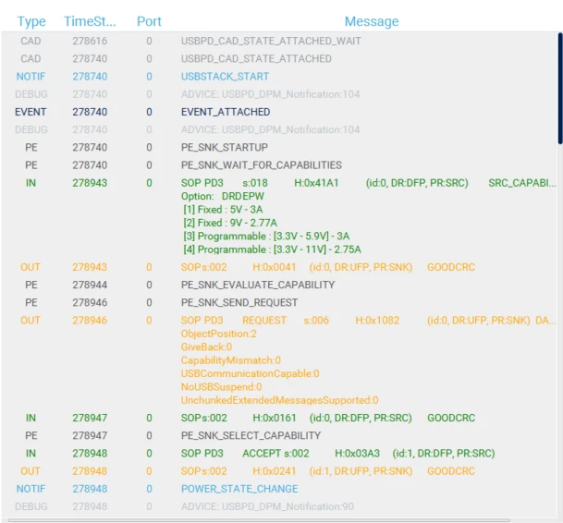Select the GiveBack:0 line
Image resolution: width=563 pixels, height=523 pixels.
[x=206, y=347]
